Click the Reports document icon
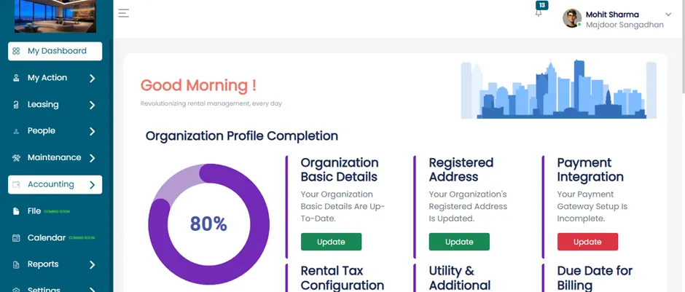 (x=16, y=264)
